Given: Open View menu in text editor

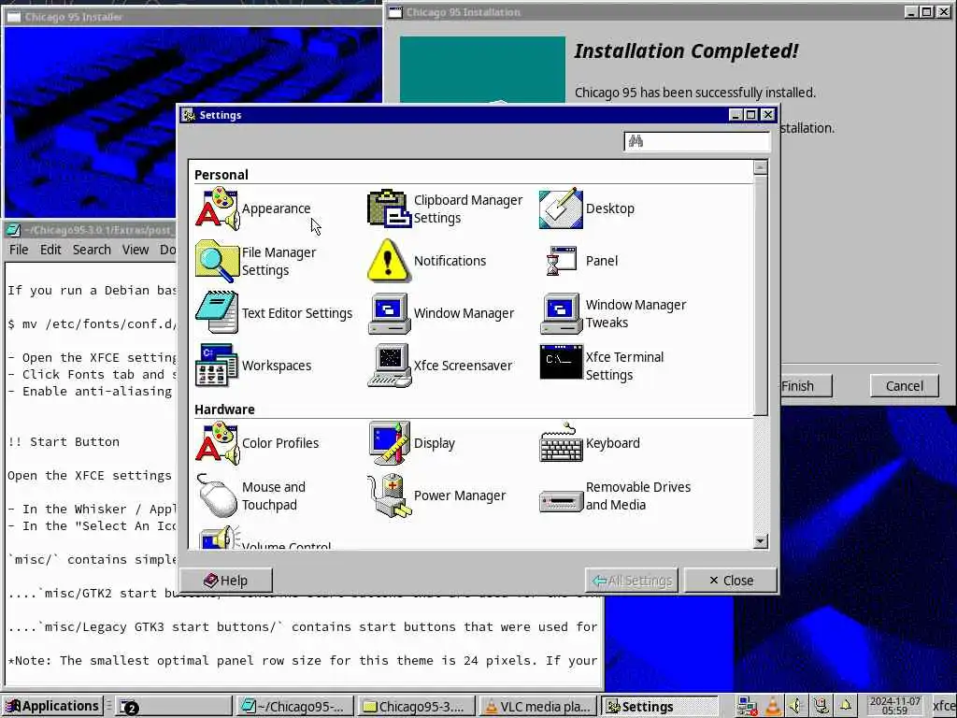Looking at the screenshot, I should coord(135,250).
